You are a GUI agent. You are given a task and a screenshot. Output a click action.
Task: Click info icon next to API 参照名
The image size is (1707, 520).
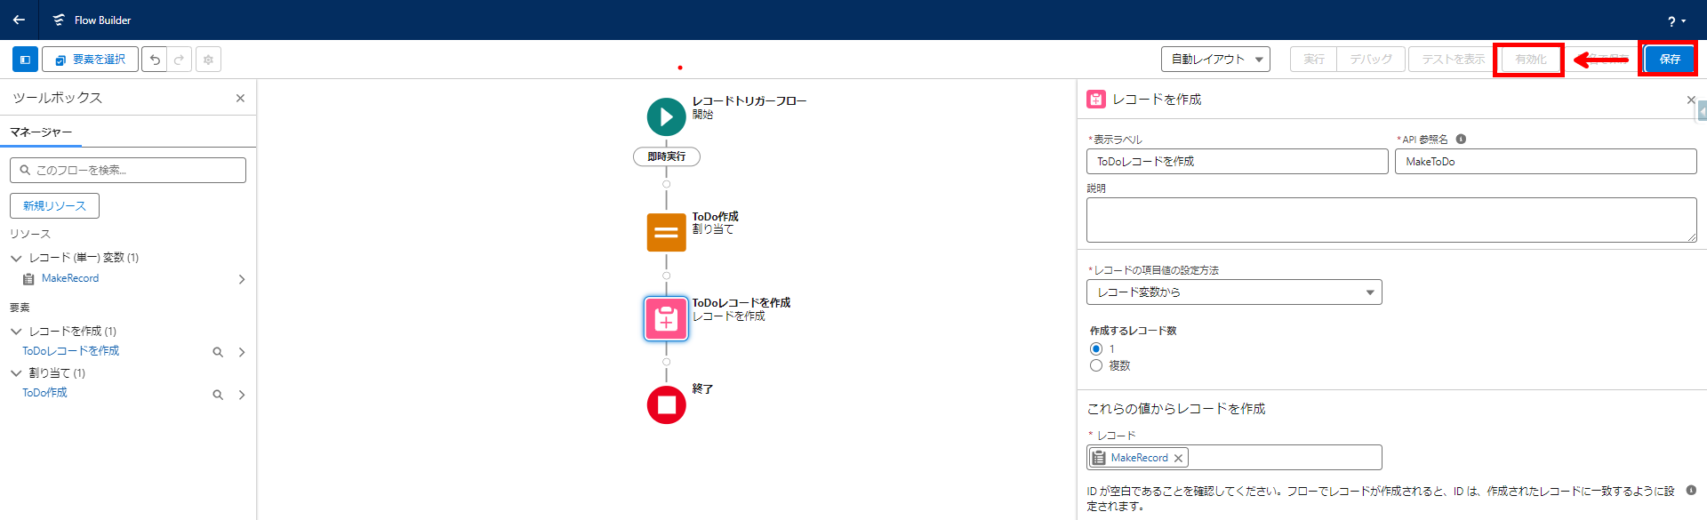[x=1461, y=139]
